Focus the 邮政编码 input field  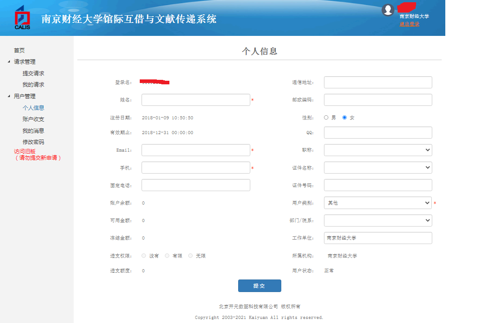pos(378,100)
